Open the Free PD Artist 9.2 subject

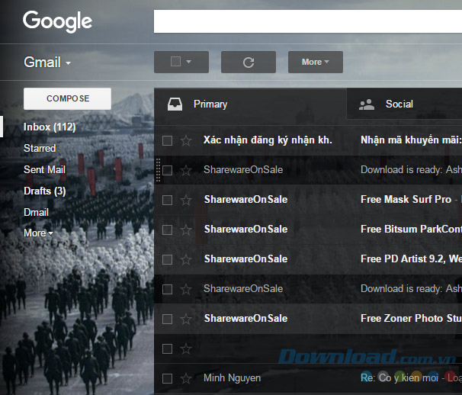[x=411, y=259]
